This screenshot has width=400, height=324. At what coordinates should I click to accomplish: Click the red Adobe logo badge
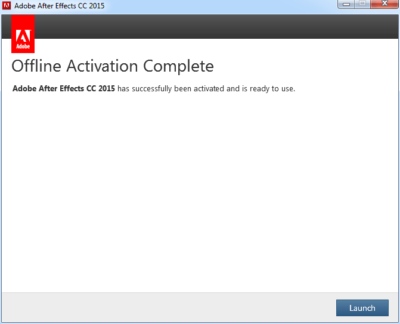23,33
